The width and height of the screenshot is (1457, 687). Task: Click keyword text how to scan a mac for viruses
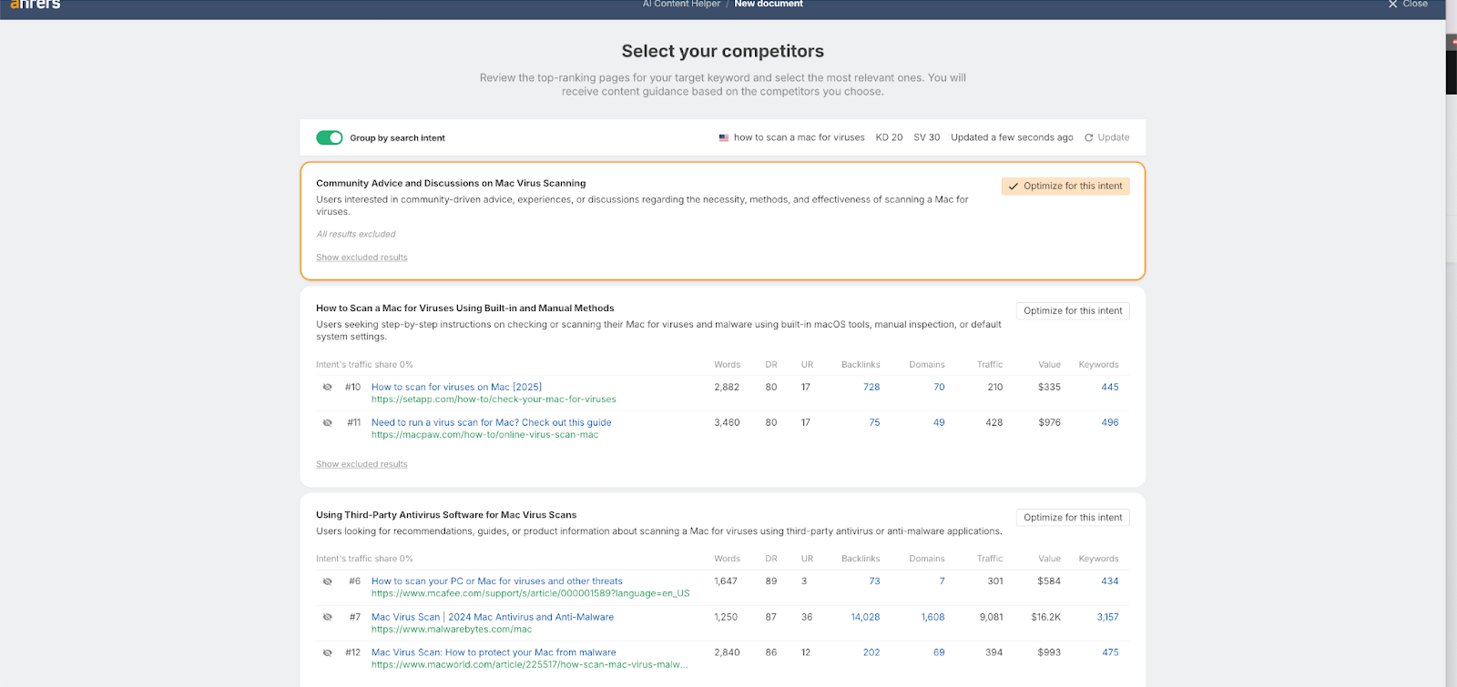[x=800, y=137]
